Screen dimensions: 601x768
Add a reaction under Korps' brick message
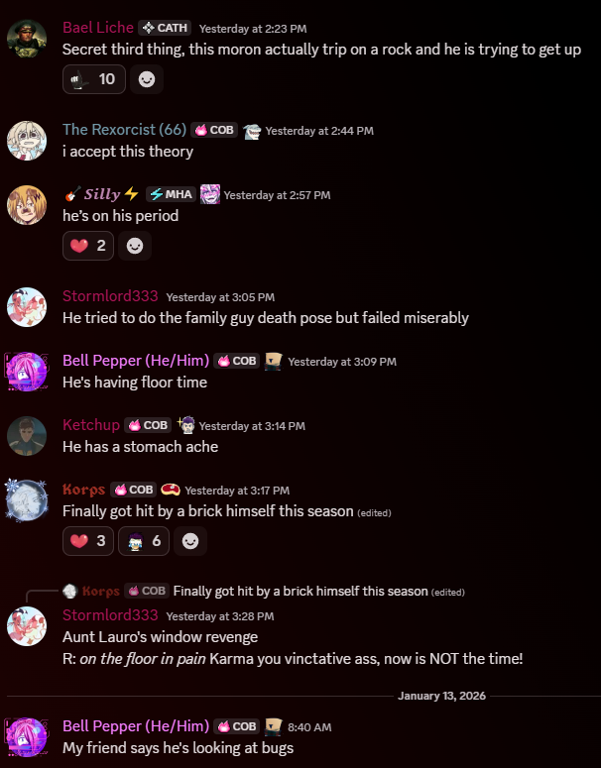(x=190, y=541)
